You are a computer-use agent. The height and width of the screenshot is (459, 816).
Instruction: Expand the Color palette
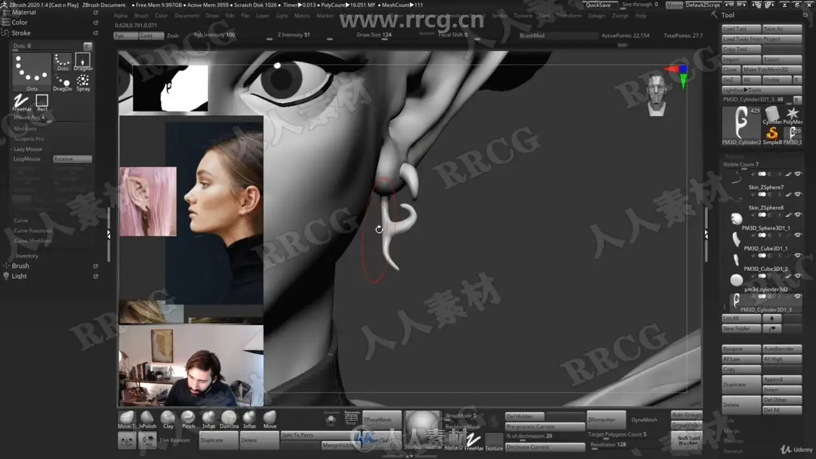coord(20,22)
